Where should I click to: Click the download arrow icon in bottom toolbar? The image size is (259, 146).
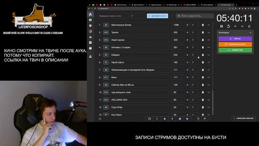(x=172, y=119)
